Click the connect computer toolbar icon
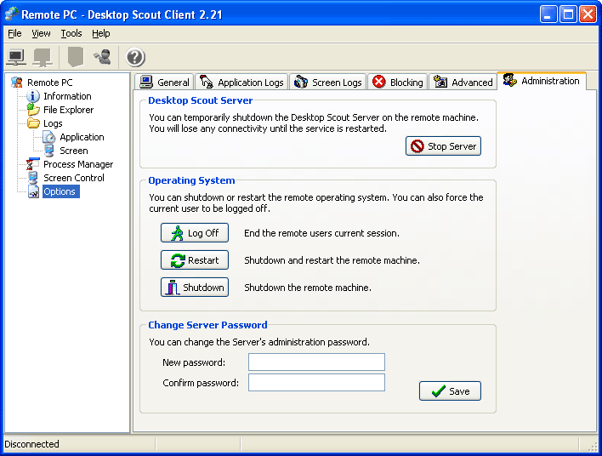This screenshot has height=456, width=602. (16, 57)
